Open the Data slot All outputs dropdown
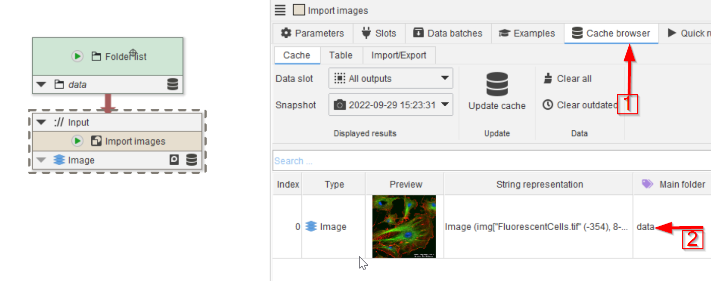The width and height of the screenshot is (711, 281). 391,79
